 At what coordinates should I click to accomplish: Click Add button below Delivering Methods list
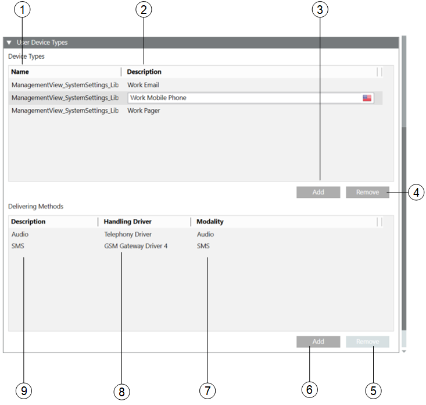[318, 342]
